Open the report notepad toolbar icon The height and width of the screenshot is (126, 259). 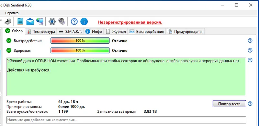coord(20,21)
